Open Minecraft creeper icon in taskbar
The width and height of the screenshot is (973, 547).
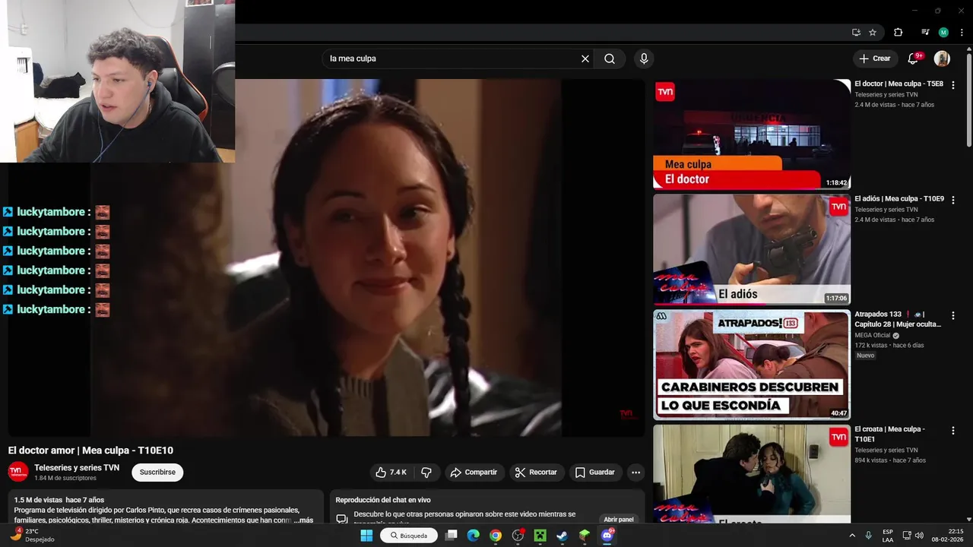[540, 536]
